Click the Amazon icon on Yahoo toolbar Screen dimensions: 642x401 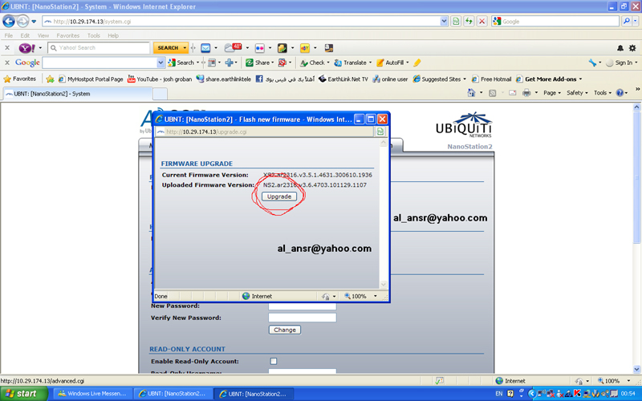(x=329, y=48)
